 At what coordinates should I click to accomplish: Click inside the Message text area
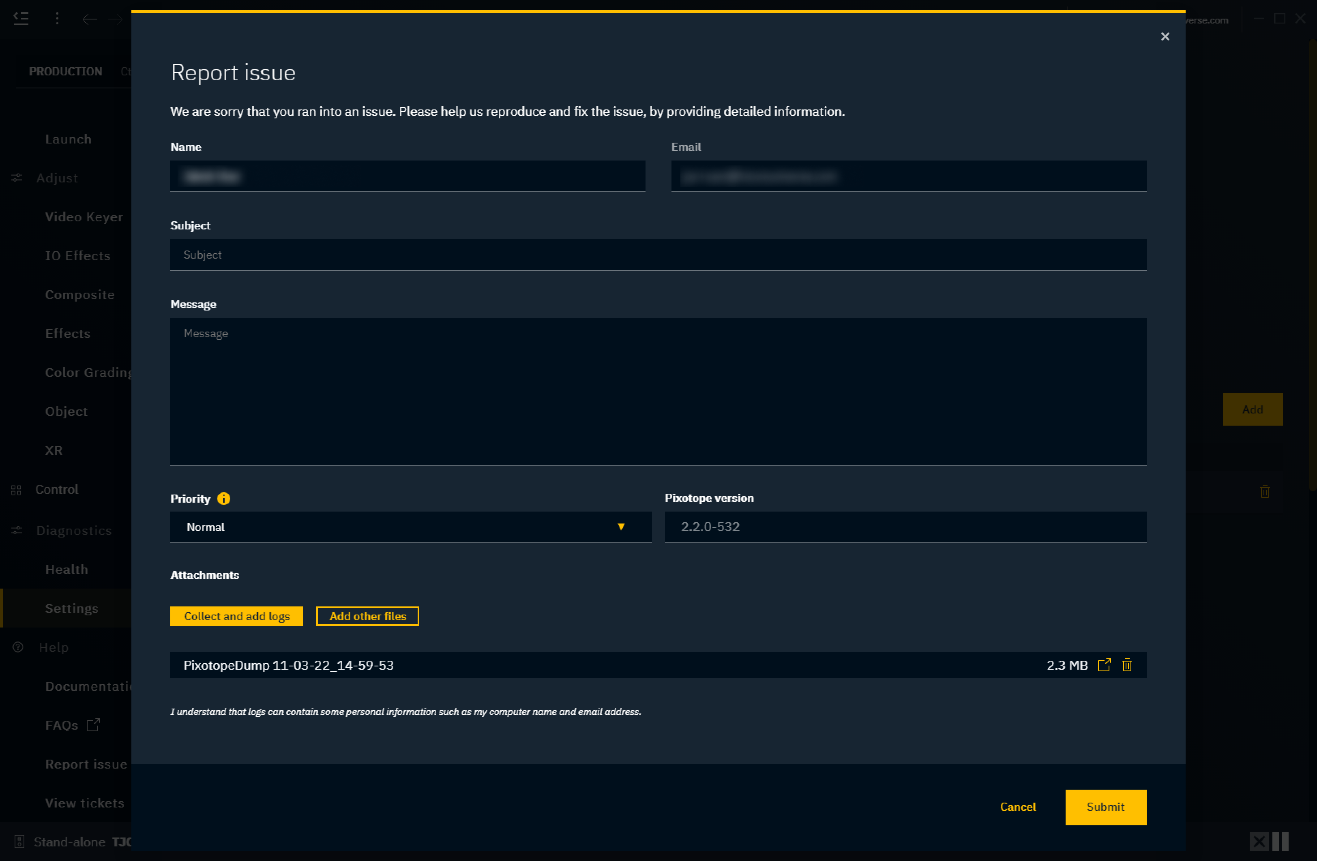point(657,391)
